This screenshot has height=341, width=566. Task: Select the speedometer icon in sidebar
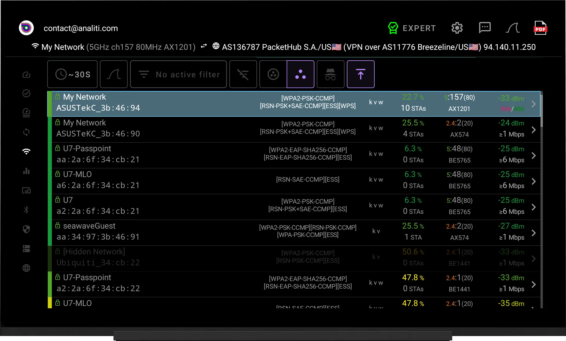click(26, 75)
